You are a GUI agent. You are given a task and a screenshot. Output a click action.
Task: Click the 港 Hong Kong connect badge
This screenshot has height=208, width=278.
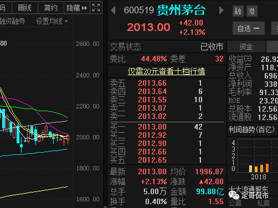click(x=252, y=11)
